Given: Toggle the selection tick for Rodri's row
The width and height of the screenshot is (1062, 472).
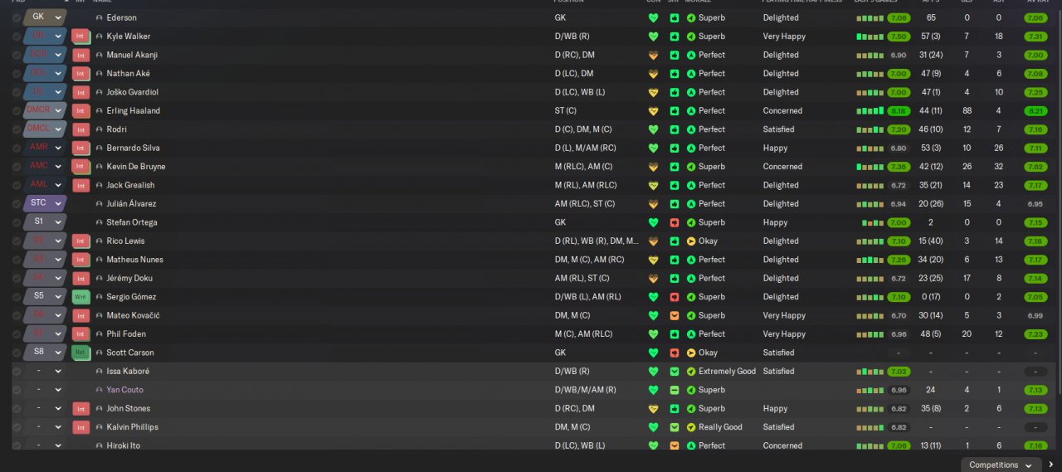Looking at the screenshot, I should click(17, 129).
